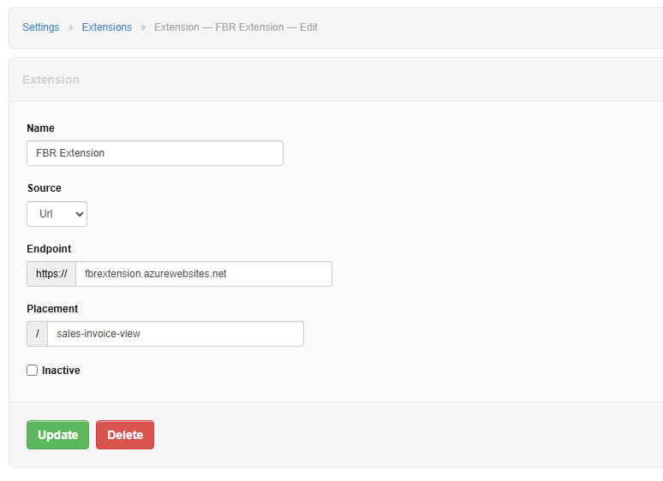Click the red Delete button
Viewport: 663px width, 481px height.
(x=125, y=435)
